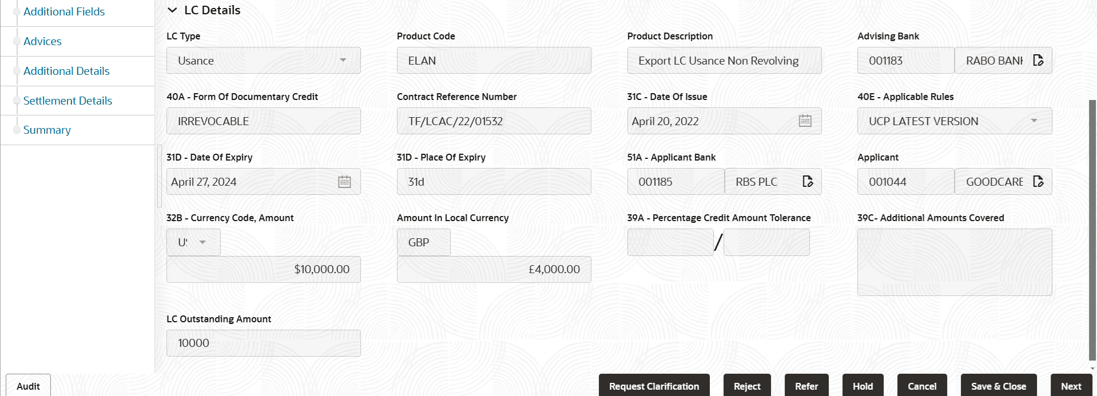The image size is (1097, 396).
Task: Open the Advices section
Action: pos(42,41)
